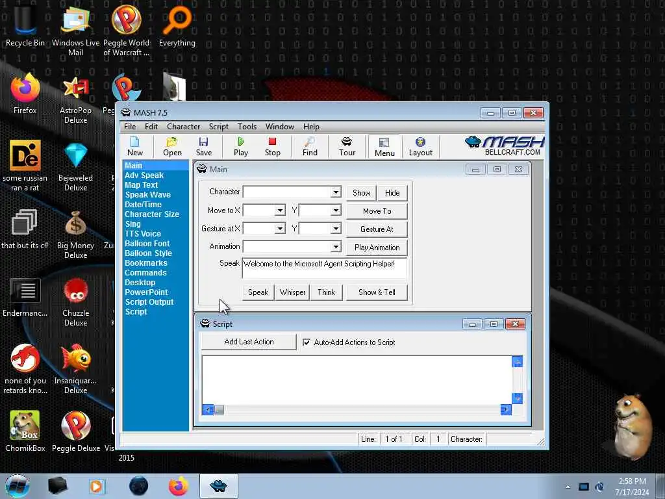Select Script Output in the sidebar
Viewport: 665px width, 499px height.
pos(149,302)
